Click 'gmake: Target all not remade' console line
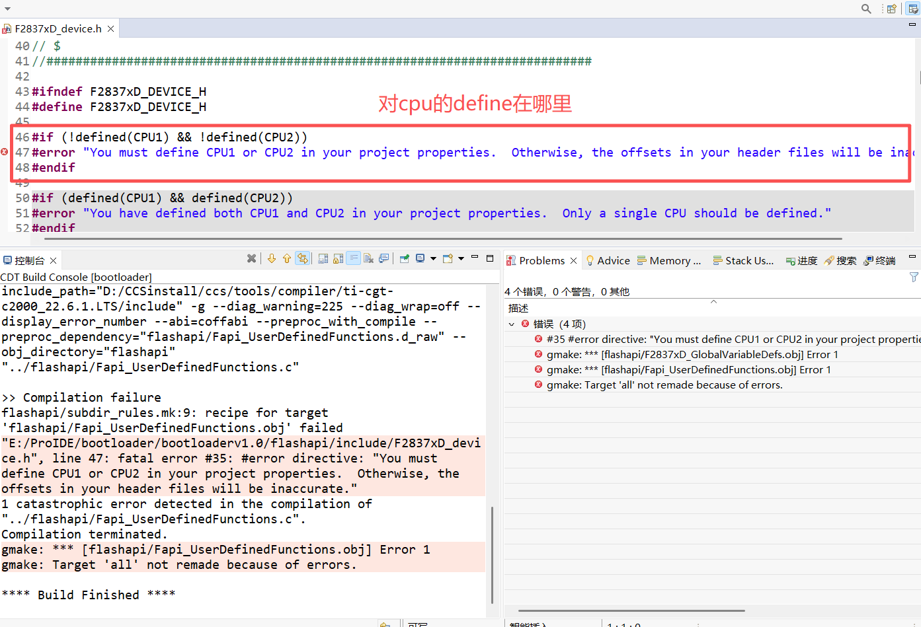This screenshot has width=921, height=627. (179, 565)
